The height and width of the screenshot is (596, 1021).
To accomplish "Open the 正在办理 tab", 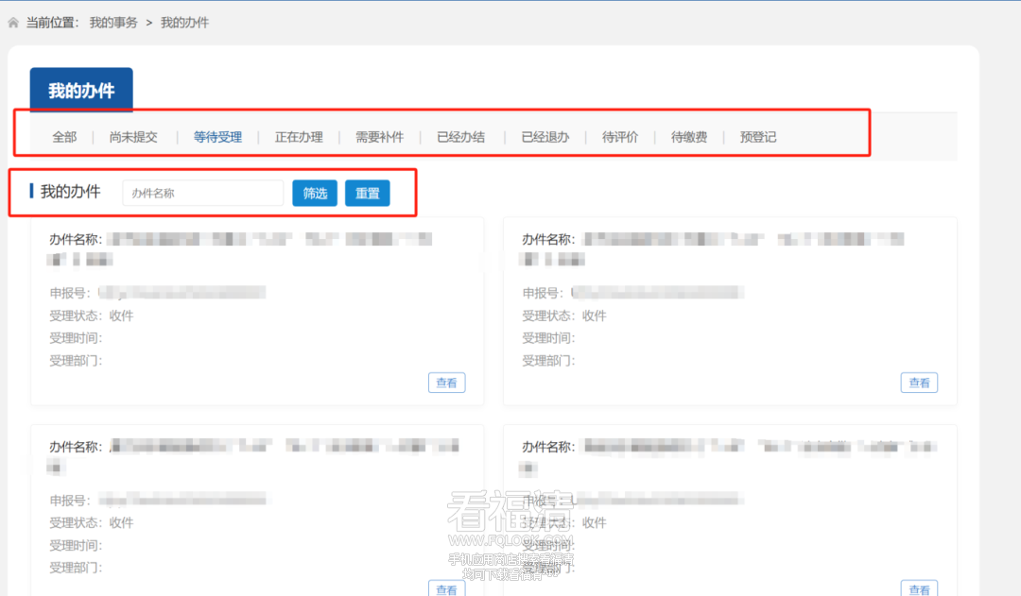I will click(x=299, y=137).
